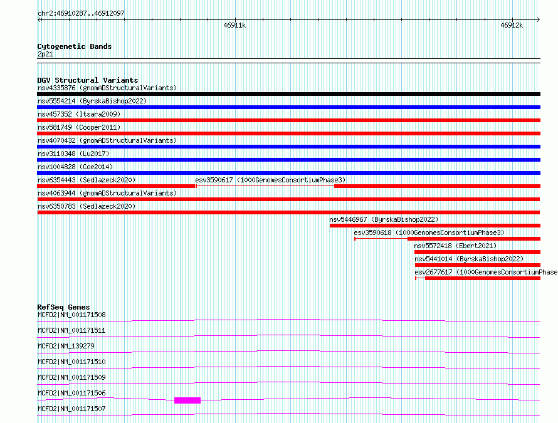Open the MCFD2|NM_001171509 transcript
Image resolution: width=558 pixels, height=423 pixels.
[x=71, y=377]
